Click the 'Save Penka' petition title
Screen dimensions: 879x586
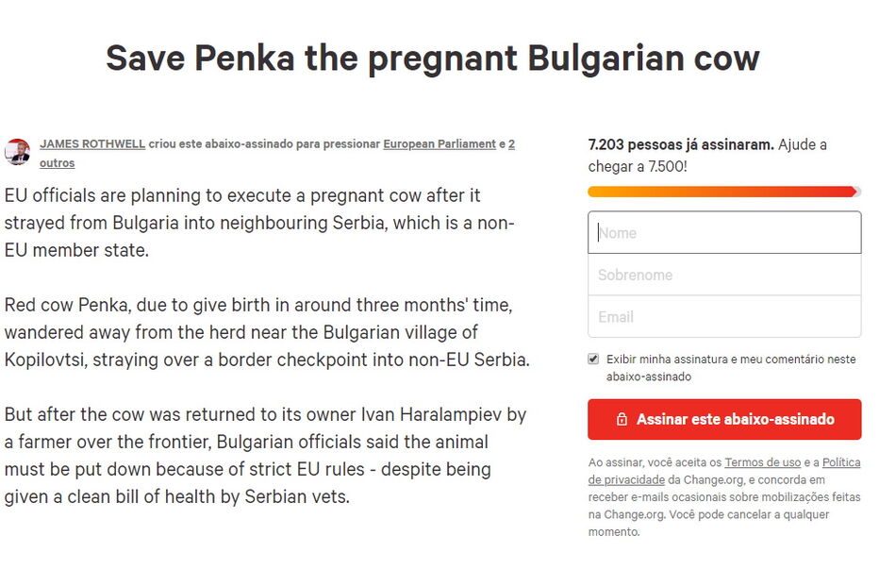432,59
